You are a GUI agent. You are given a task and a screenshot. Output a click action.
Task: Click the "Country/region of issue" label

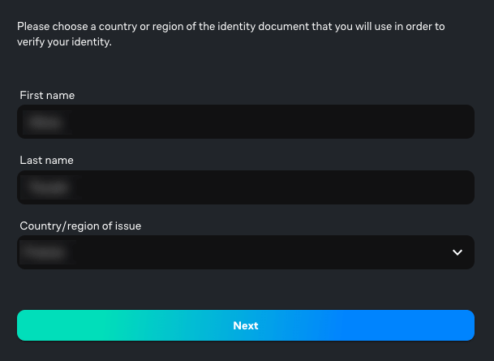click(x=80, y=226)
